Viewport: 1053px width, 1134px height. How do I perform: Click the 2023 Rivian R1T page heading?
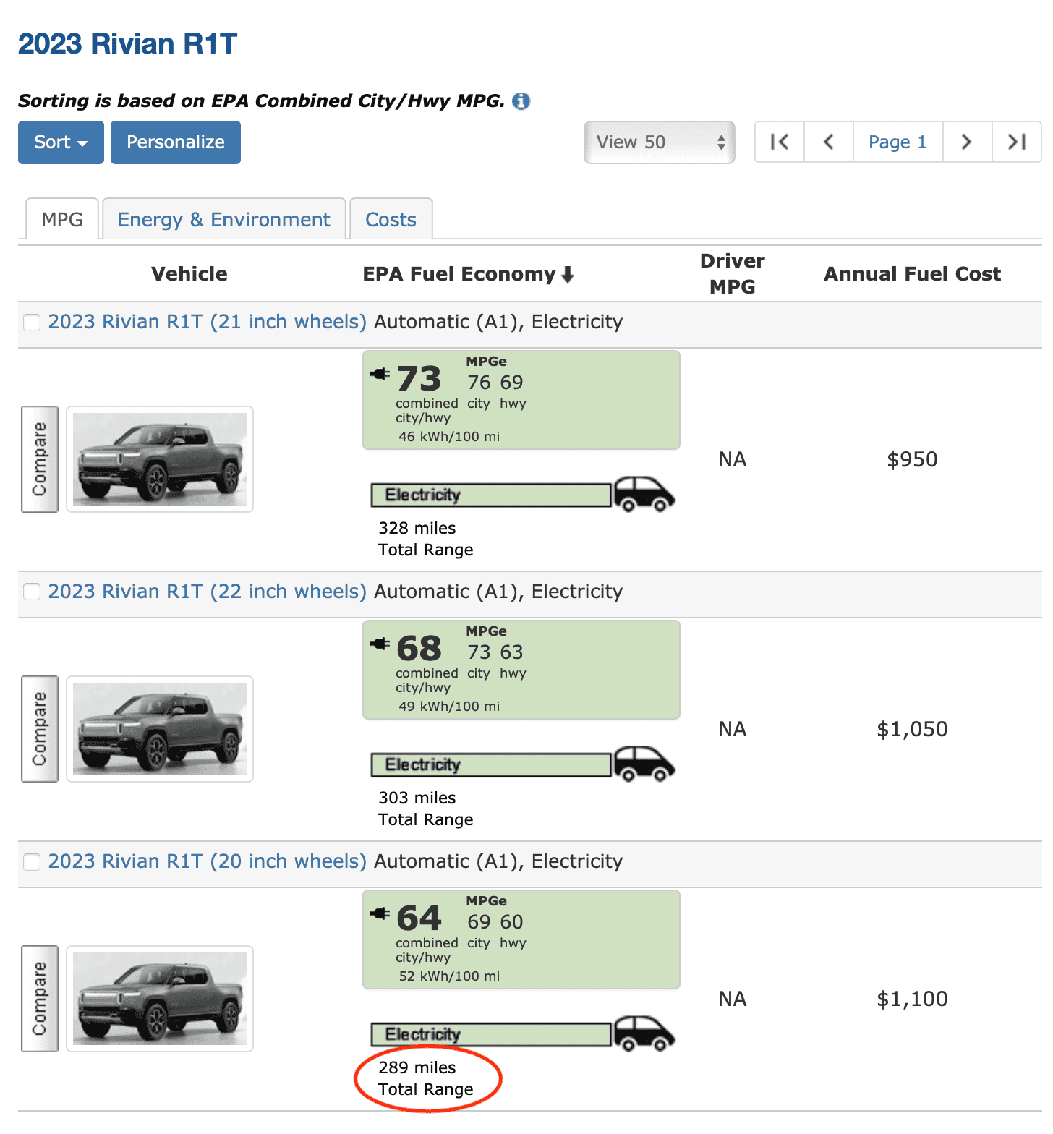[x=127, y=43]
